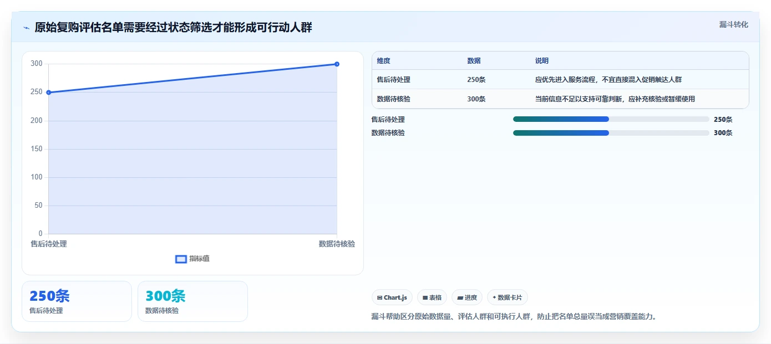Click the 250条 cell in the table
This screenshot has height=344, width=771.
[476, 80]
